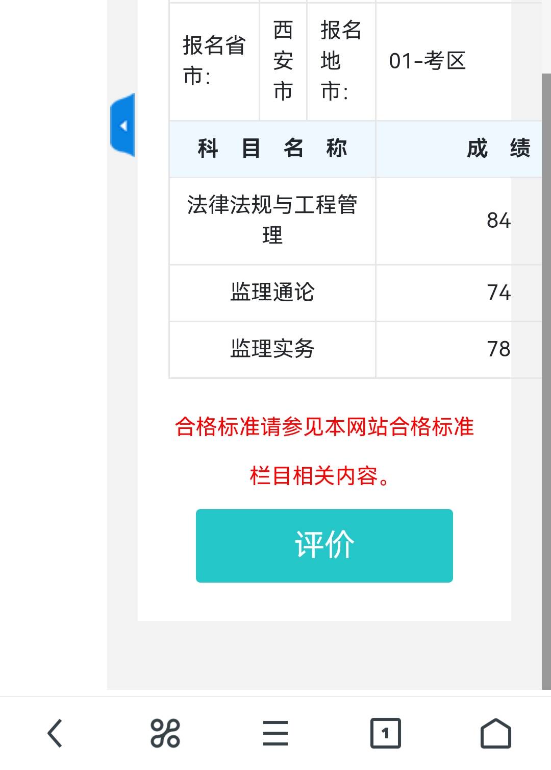Image resolution: width=551 pixels, height=770 pixels.
Task: Tap the teal 评价 evaluation button
Action: coord(324,545)
